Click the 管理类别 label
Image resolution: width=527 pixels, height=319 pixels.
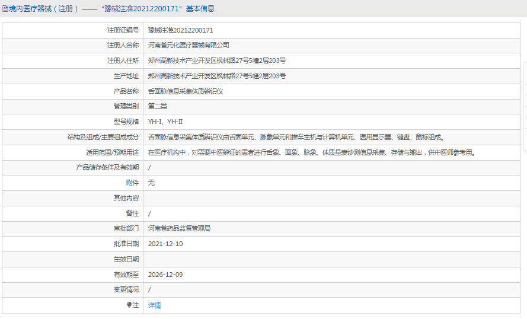coord(126,106)
